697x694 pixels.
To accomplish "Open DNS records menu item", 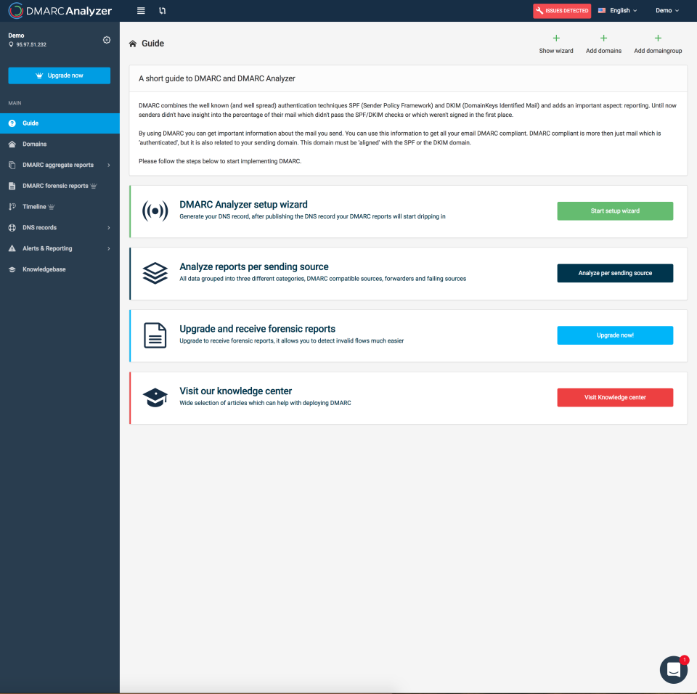I will coord(60,228).
